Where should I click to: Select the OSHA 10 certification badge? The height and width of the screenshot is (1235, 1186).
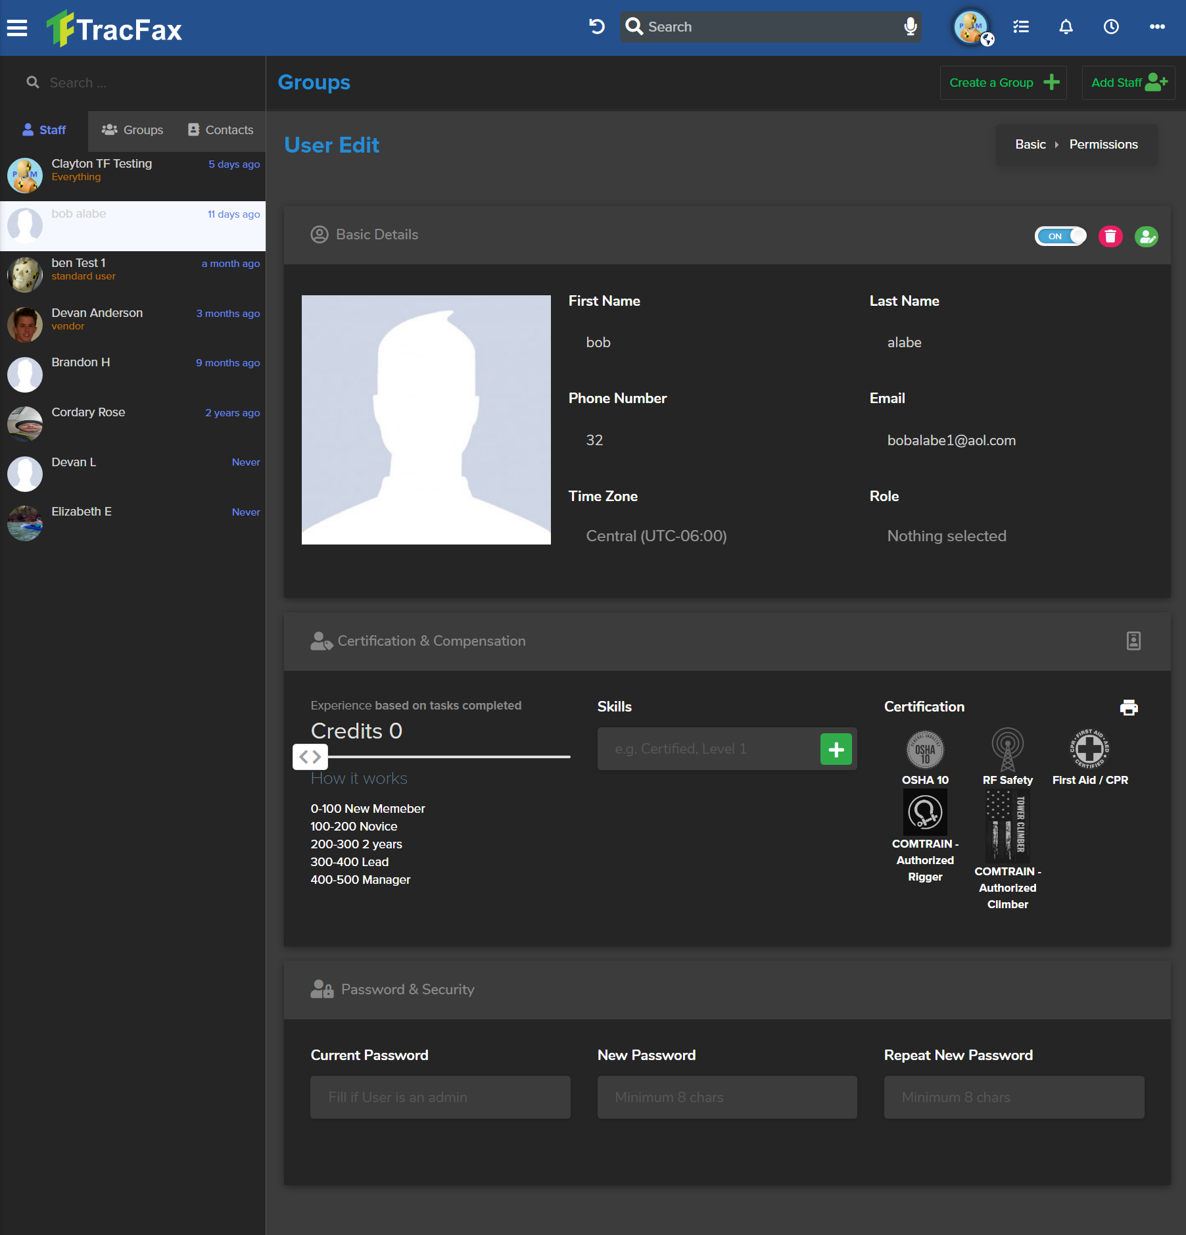point(925,750)
